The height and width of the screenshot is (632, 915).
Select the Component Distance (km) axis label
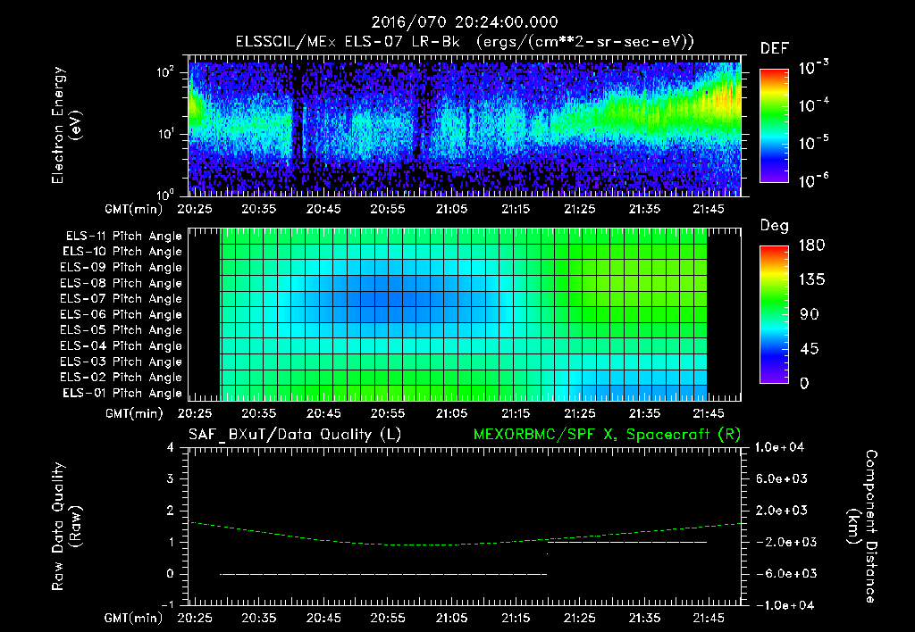click(862, 527)
